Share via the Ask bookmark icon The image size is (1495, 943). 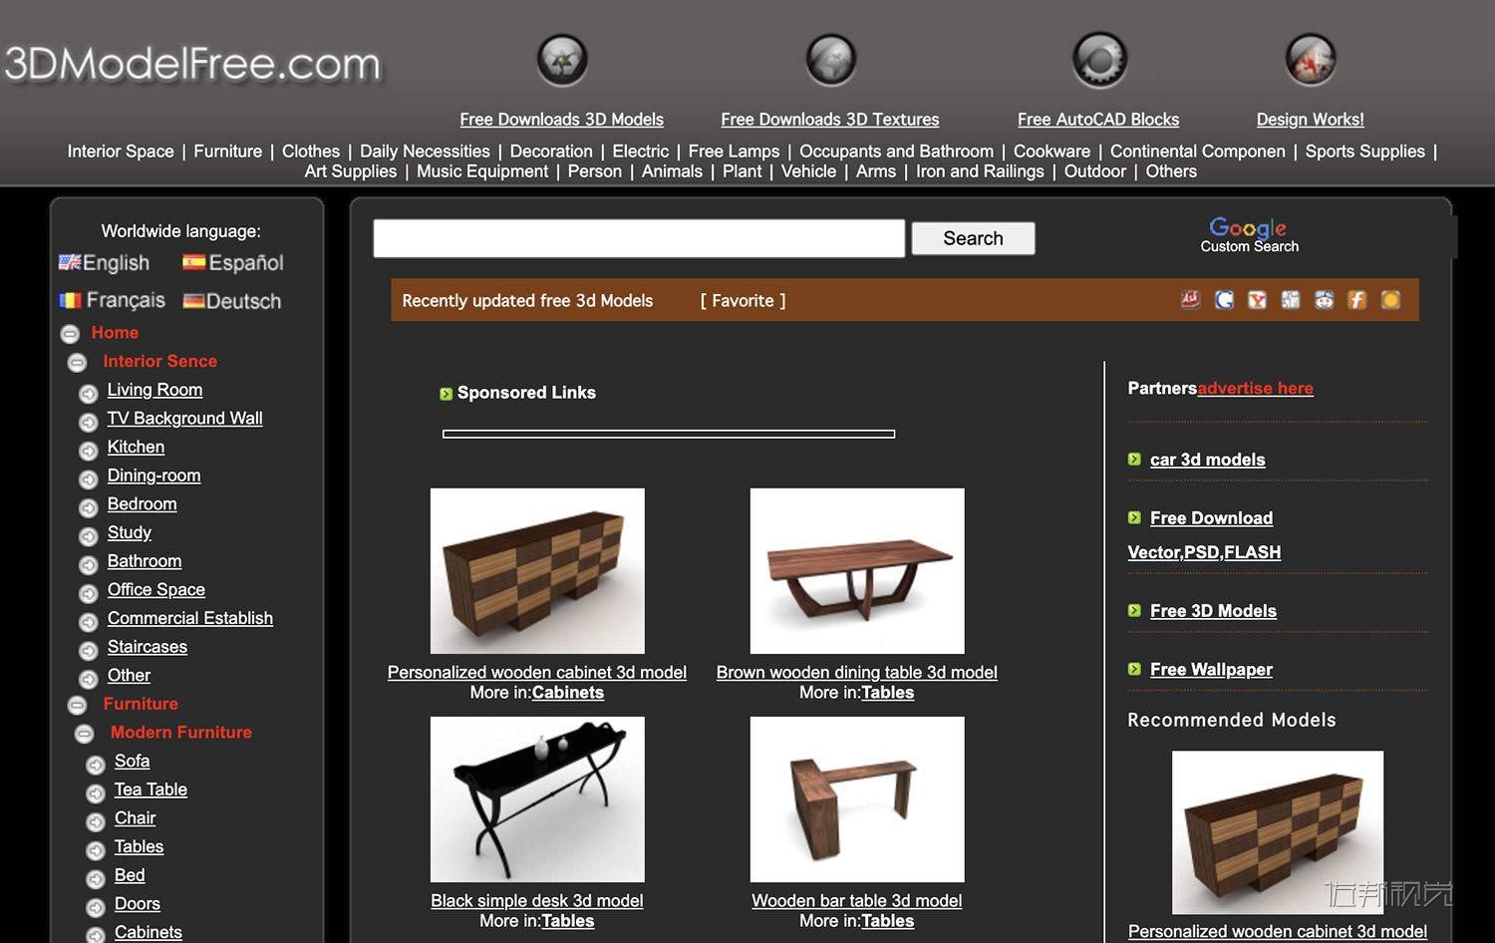click(x=1190, y=300)
